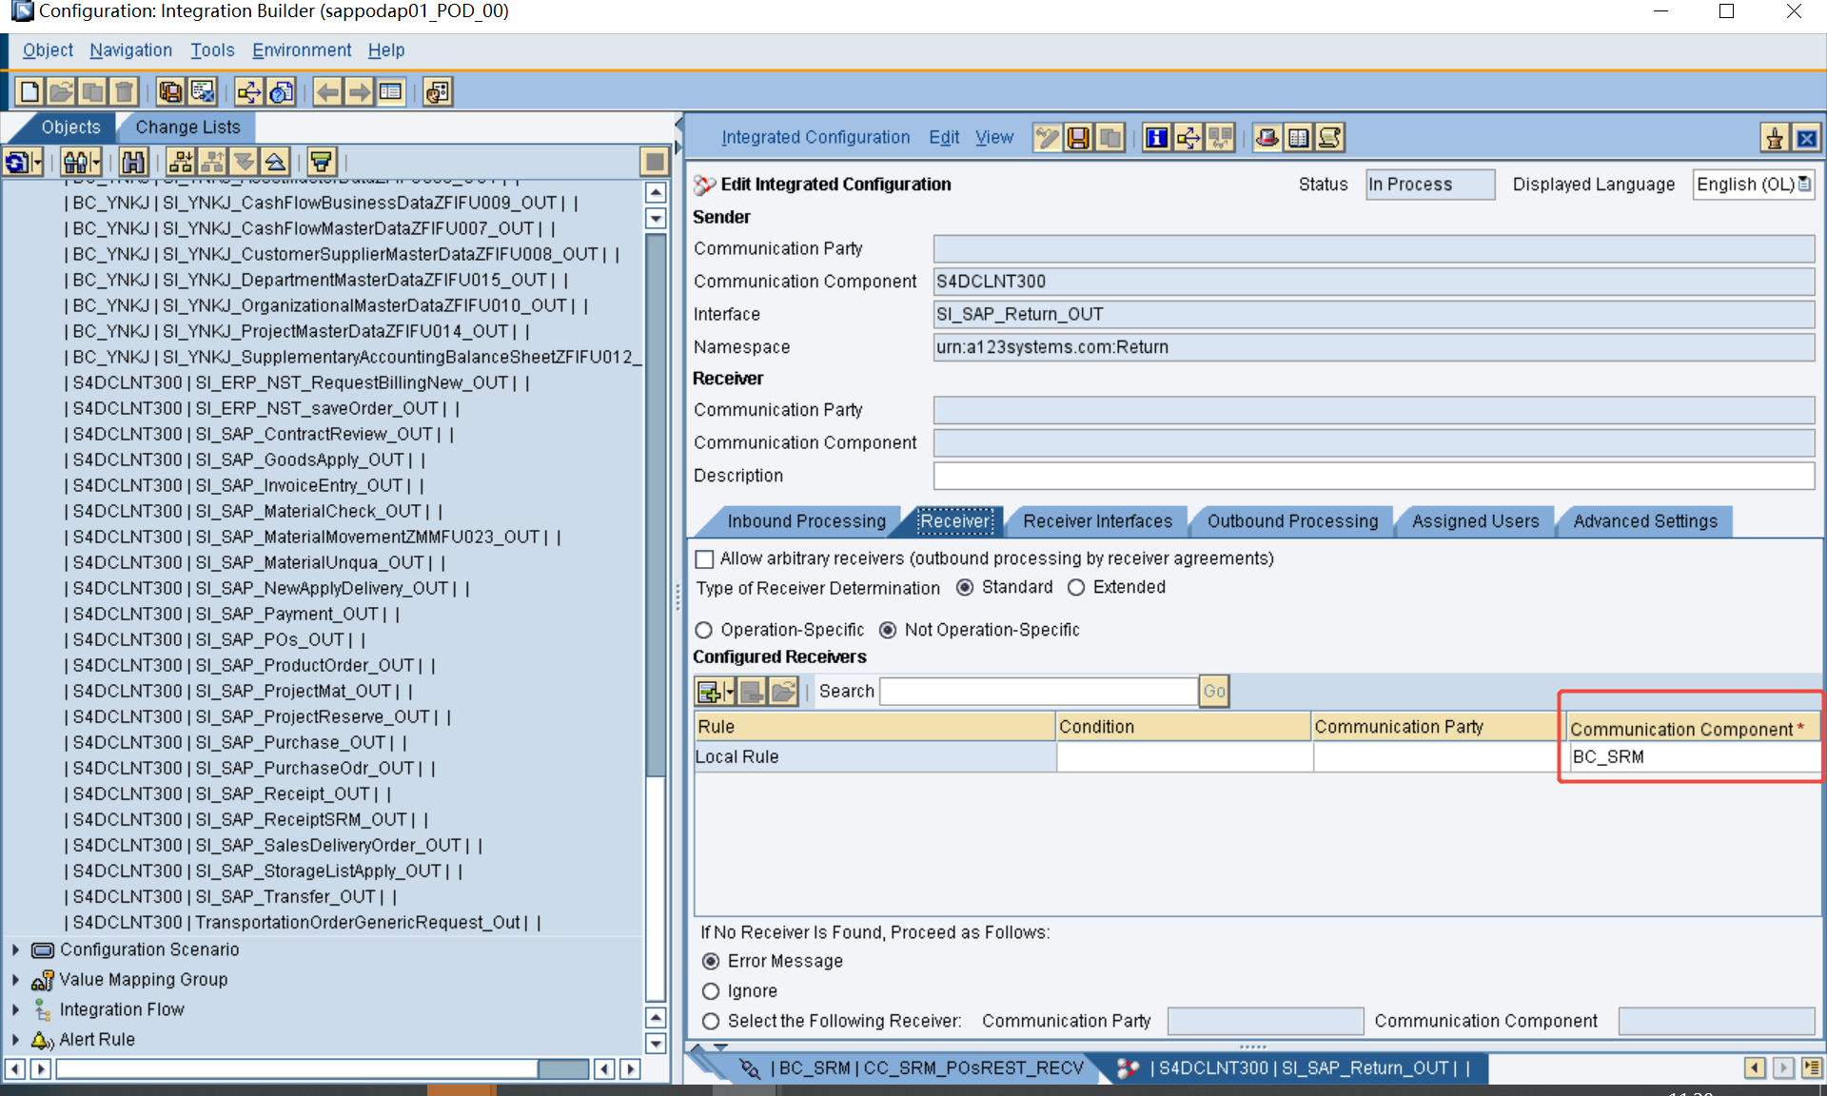
Task: Click the binoculars Find icon in Objects panel
Action: [x=133, y=162]
